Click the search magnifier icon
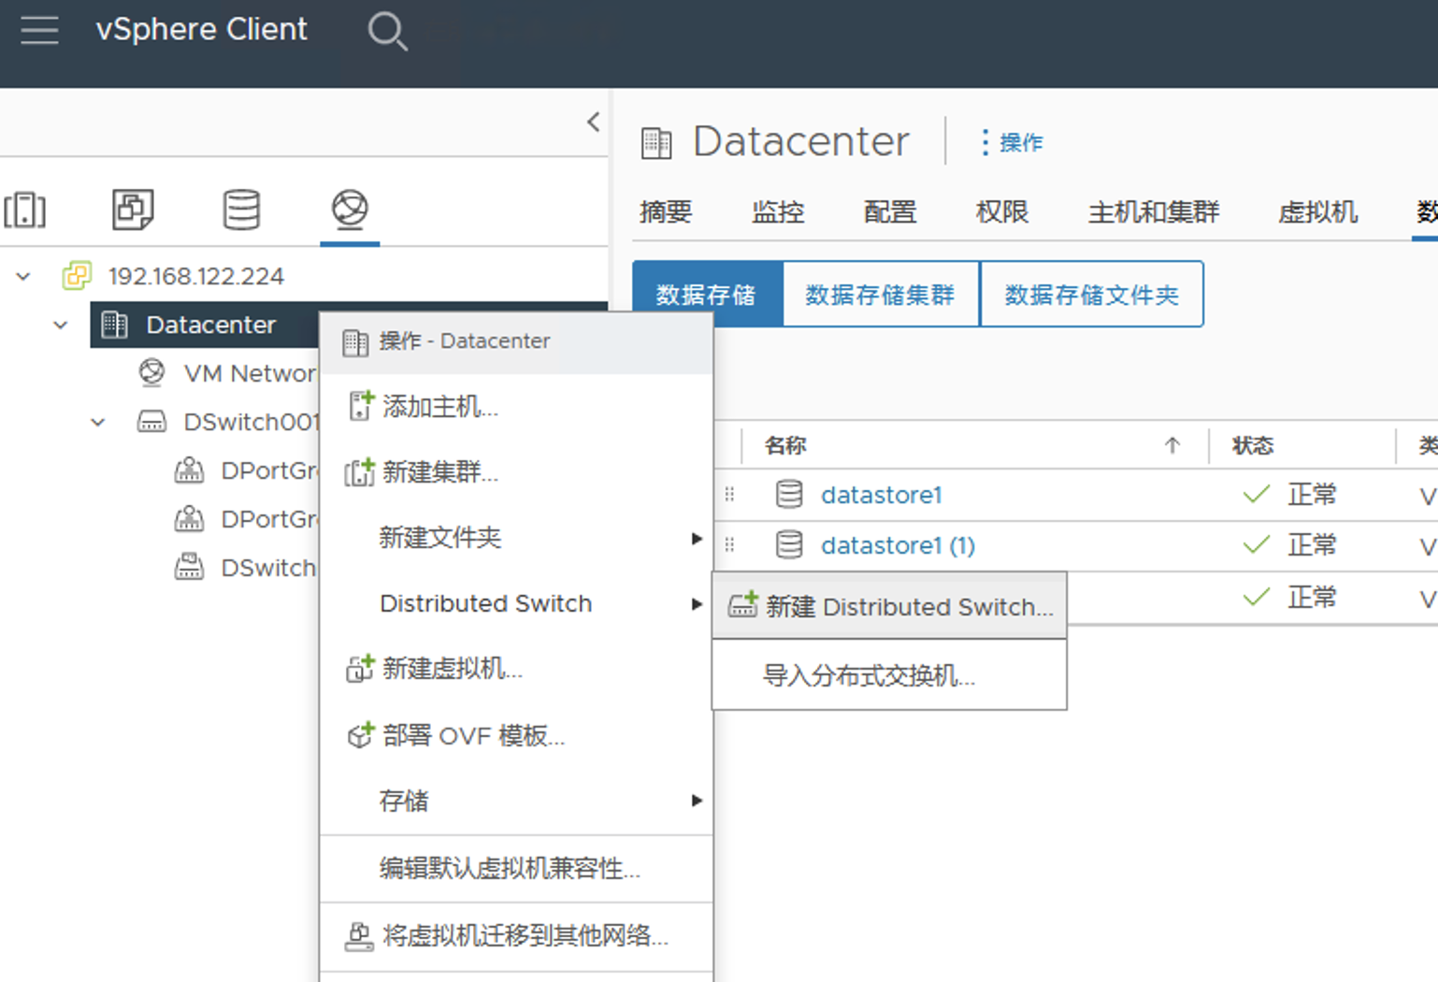Viewport: 1438px width, 982px height. (387, 31)
